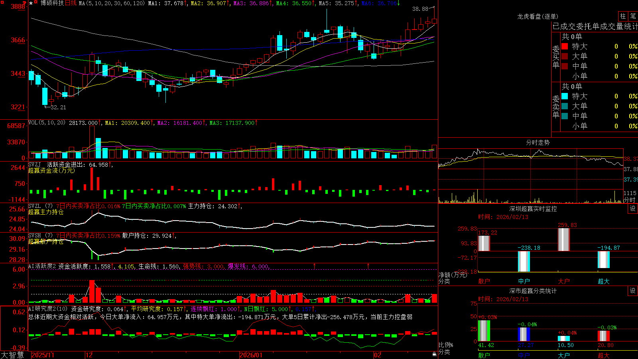Click the 超大 bar valued -194.87
The image size is (638, 359).
pos(604,260)
